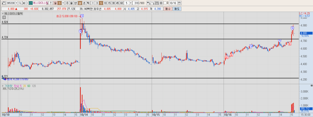The image size is (313, 117).
Task: Switch to the 60 minute interval tab
Action: [x=122, y=3]
